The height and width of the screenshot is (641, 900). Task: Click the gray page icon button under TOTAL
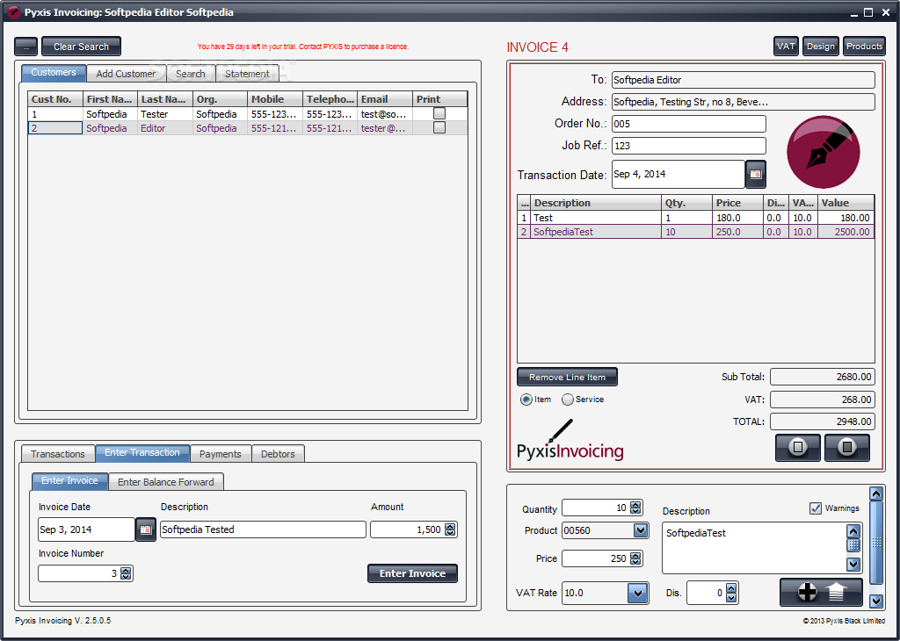pyautogui.click(x=846, y=447)
